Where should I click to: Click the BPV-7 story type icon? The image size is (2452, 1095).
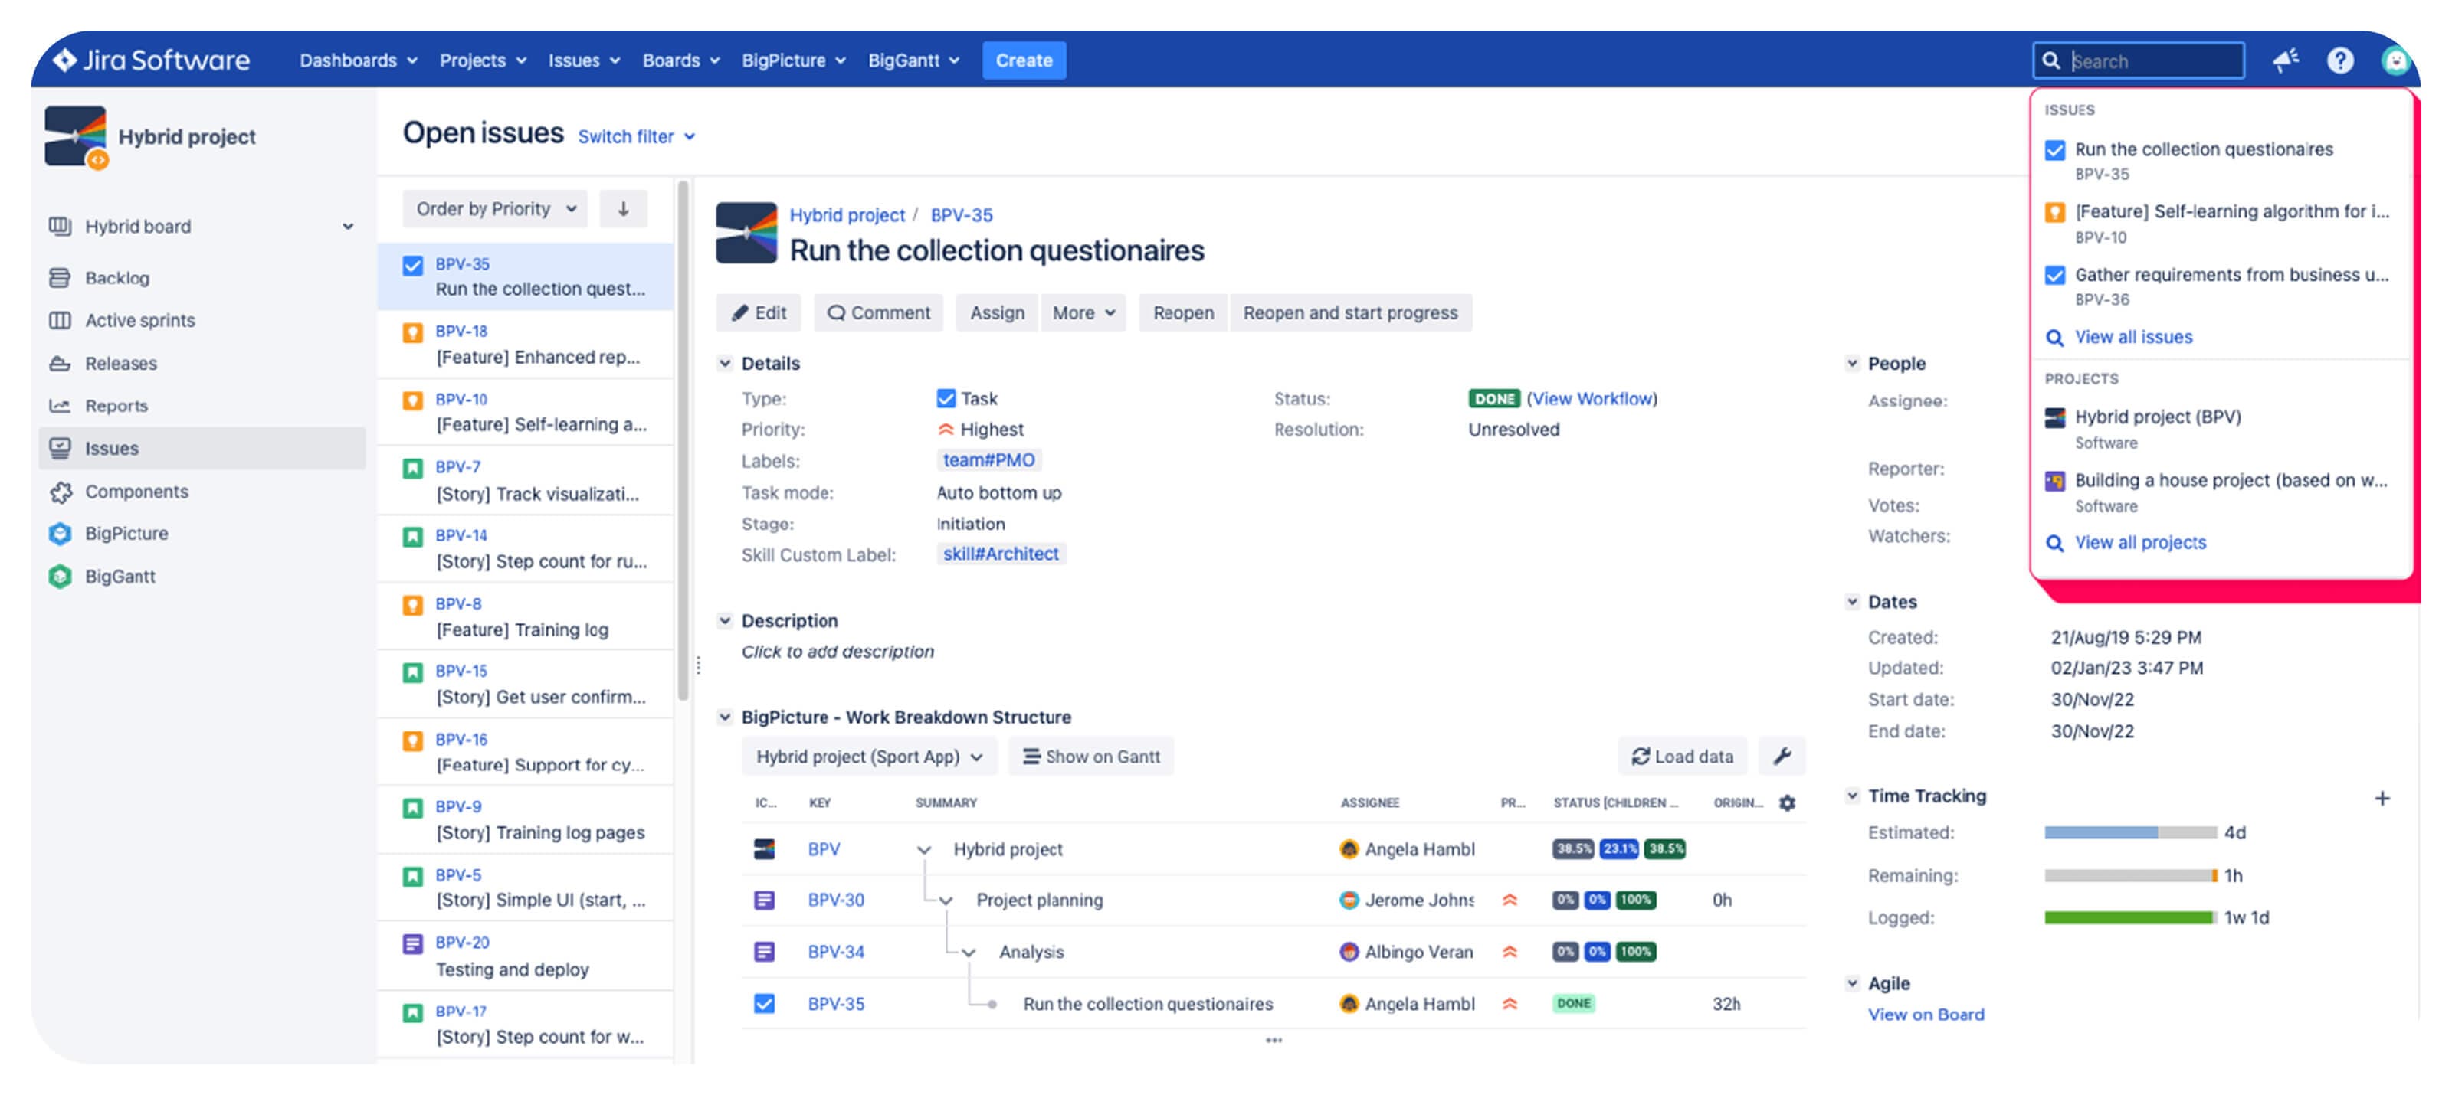coord(412,469)
